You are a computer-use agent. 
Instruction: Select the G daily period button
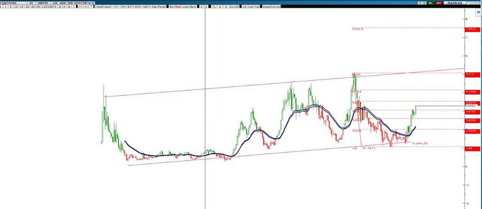pyautogui.click(x=60, y=7)
